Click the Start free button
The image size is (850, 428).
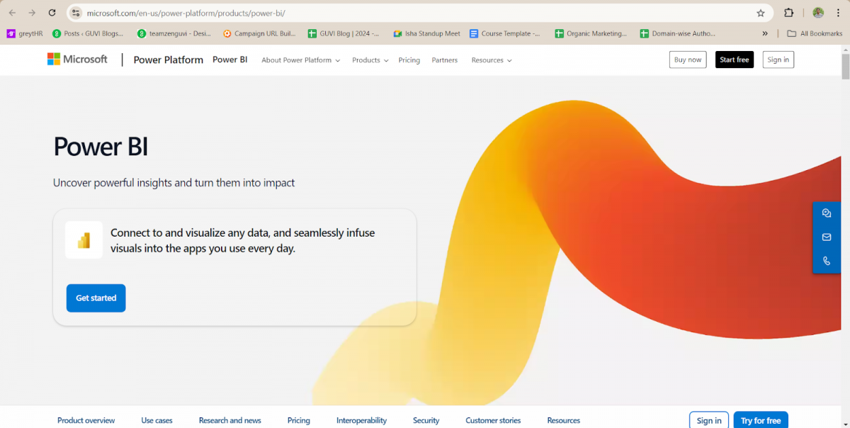coord(735,60)
